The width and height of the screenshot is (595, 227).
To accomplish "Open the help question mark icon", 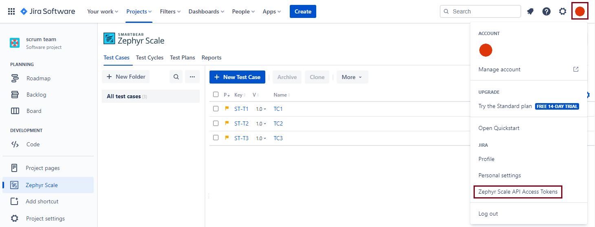I will tap(547, 11).
